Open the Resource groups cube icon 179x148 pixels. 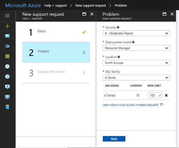[7, 46]
